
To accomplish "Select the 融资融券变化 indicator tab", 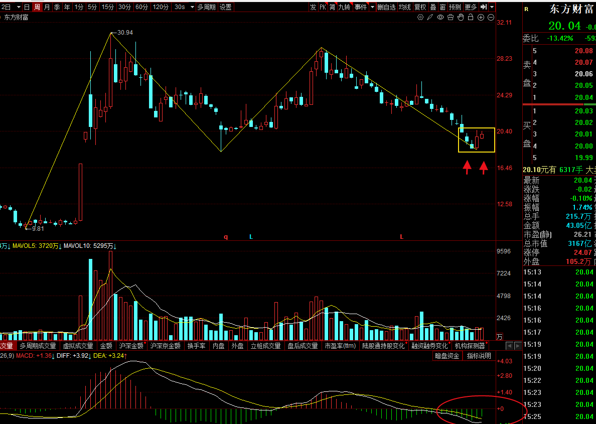I will [430, 346].
